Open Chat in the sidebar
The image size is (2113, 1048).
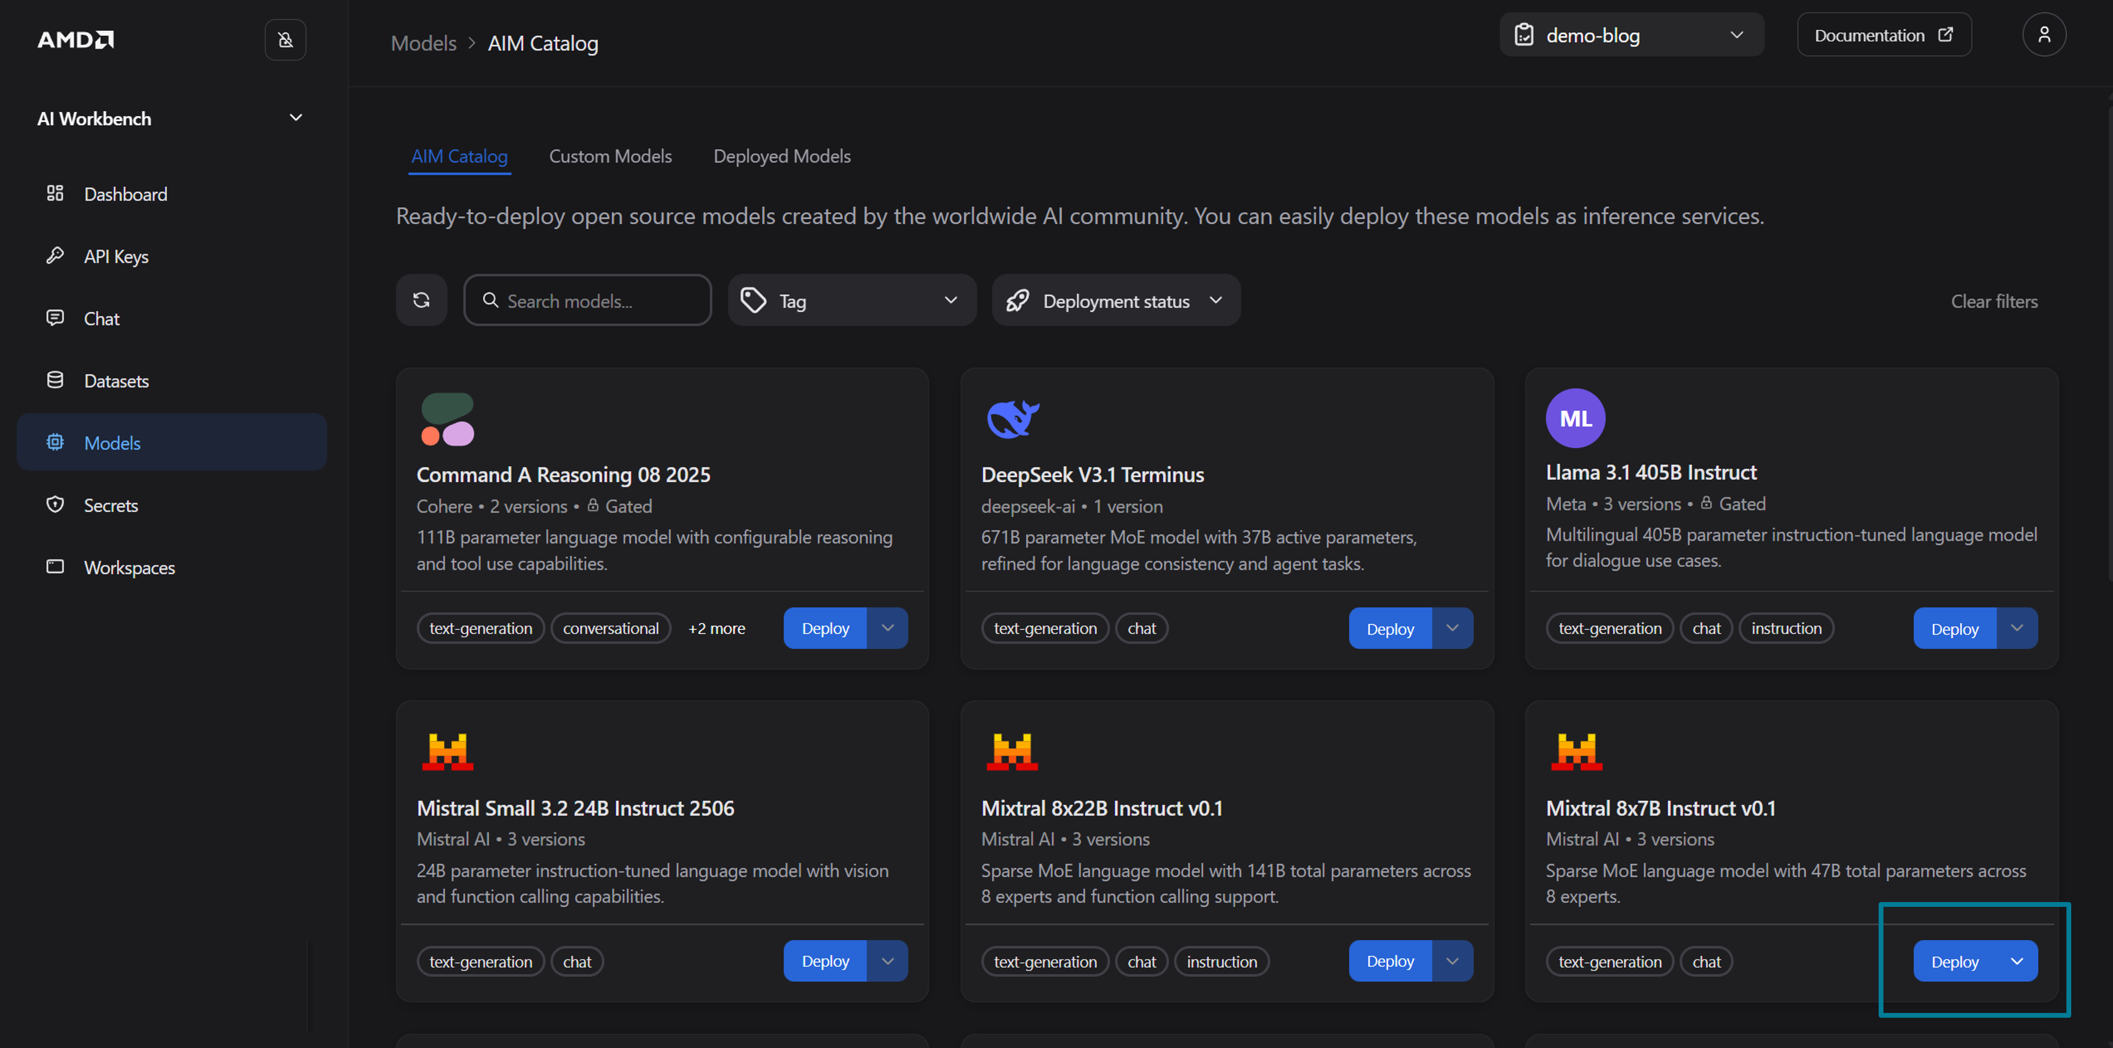tap(101, 319)
